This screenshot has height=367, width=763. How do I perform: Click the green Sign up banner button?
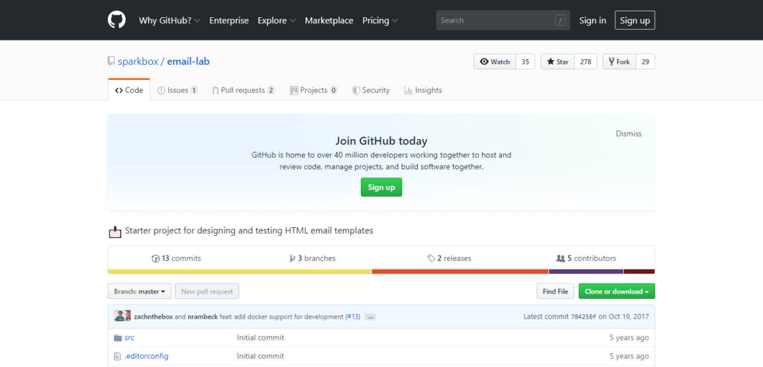pos(381,187)
